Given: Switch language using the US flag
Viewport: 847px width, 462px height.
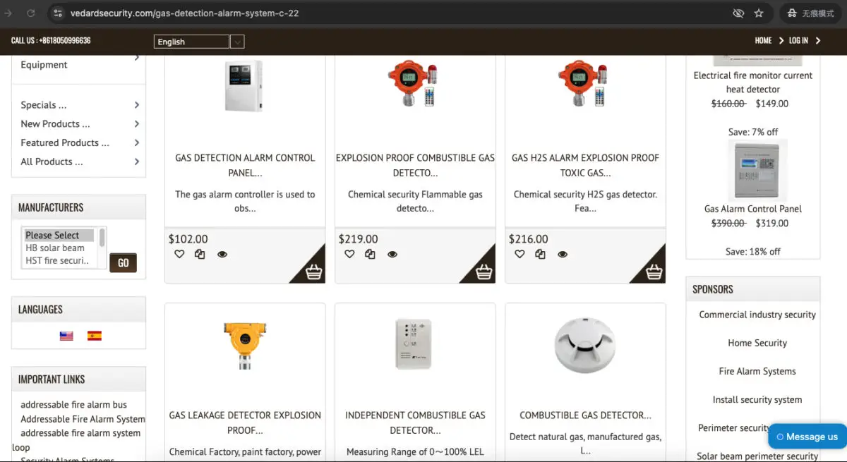Looking at the screenshot, I should (x=66, y=336).
